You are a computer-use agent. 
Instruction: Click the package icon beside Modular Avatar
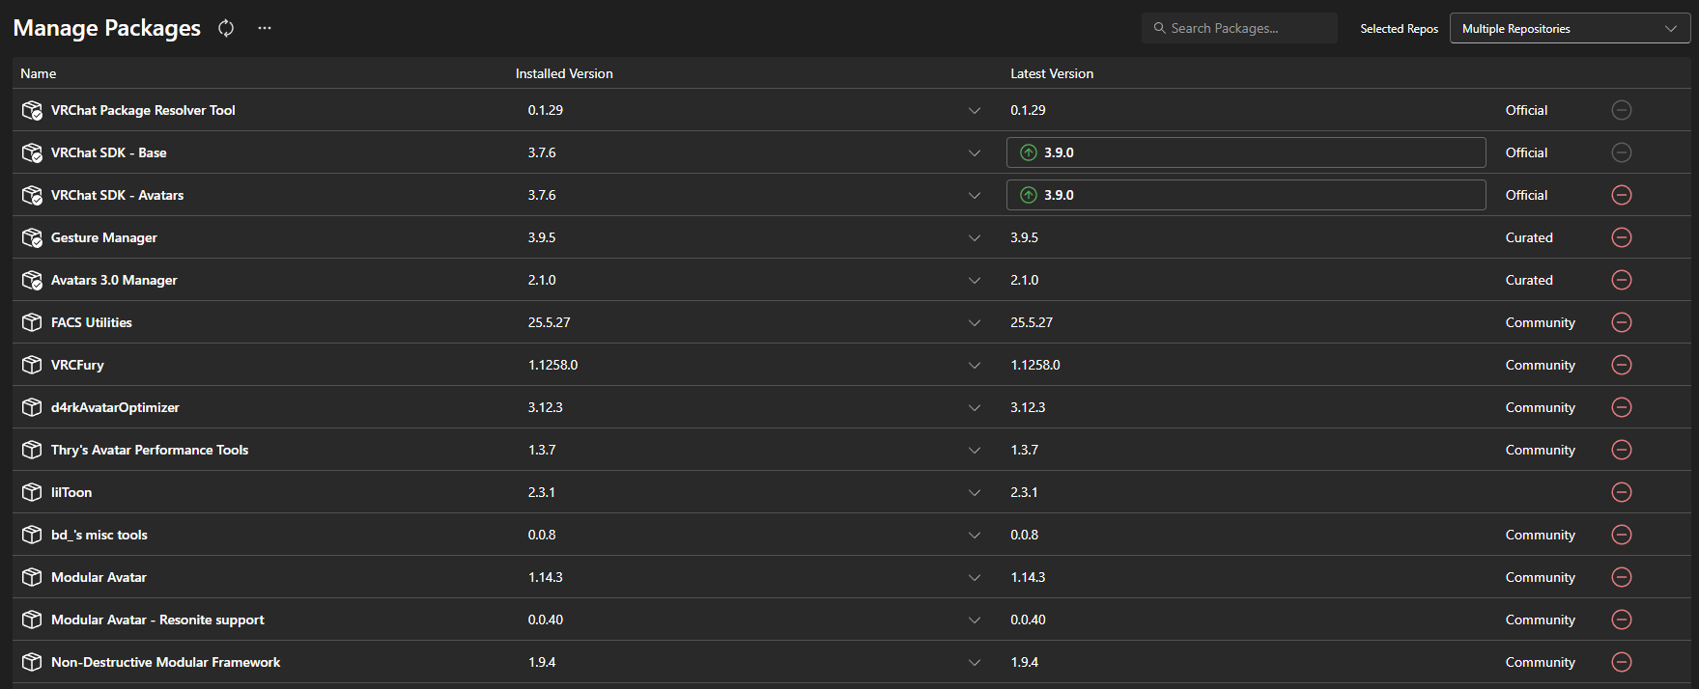pos(32,577)
